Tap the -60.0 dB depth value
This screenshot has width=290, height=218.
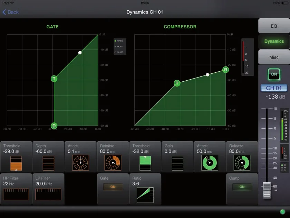click(43, 152)
